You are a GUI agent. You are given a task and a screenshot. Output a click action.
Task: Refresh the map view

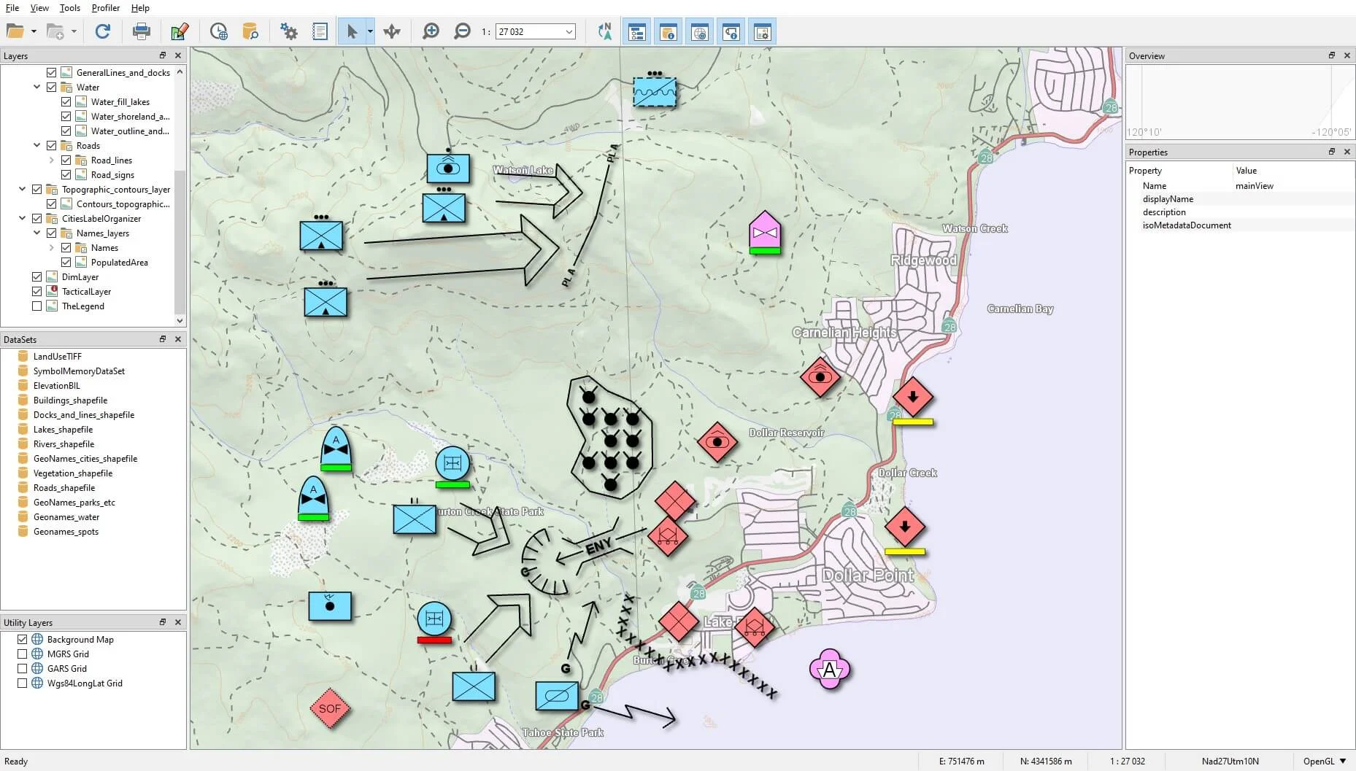[103, 31]
